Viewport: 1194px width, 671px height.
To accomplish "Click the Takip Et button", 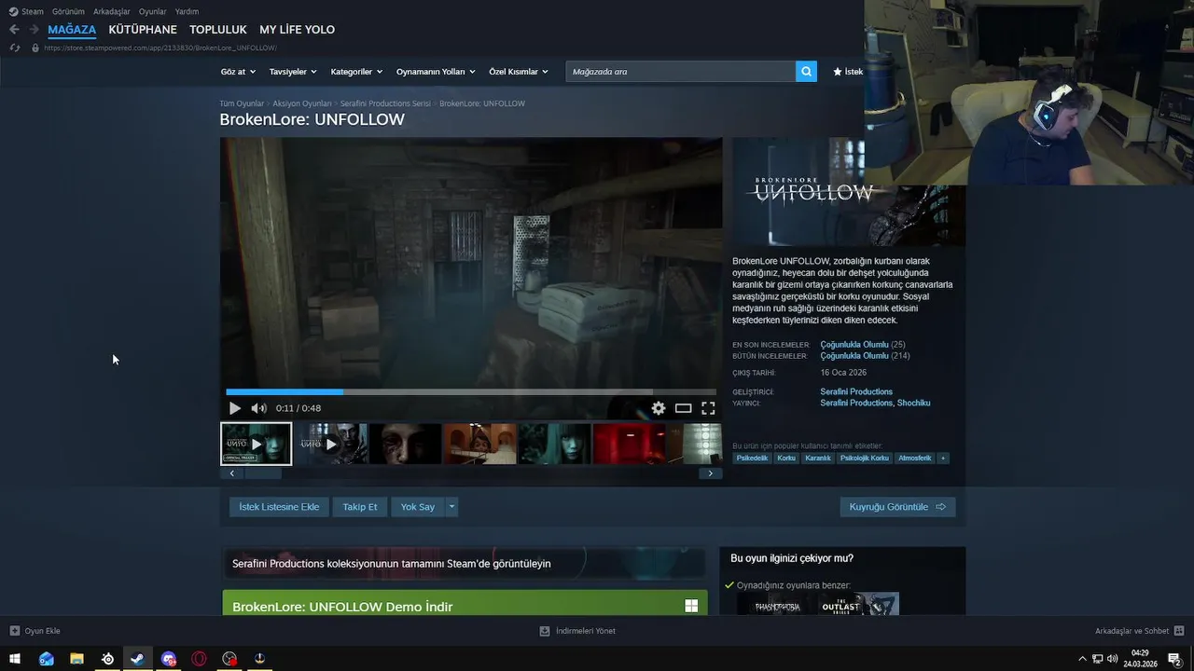I will 360,507.
